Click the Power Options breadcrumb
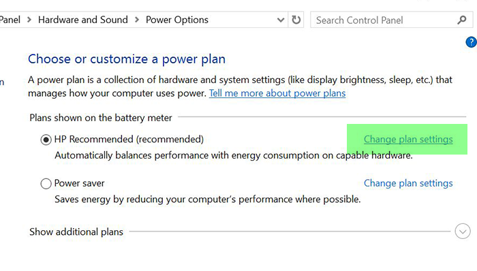 click(x=177, y=20)
